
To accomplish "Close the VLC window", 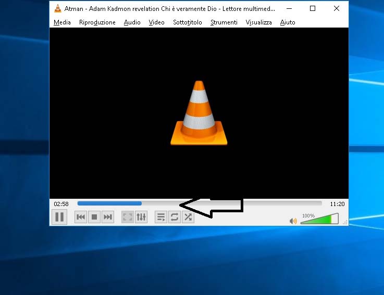I will pos(337,8).
